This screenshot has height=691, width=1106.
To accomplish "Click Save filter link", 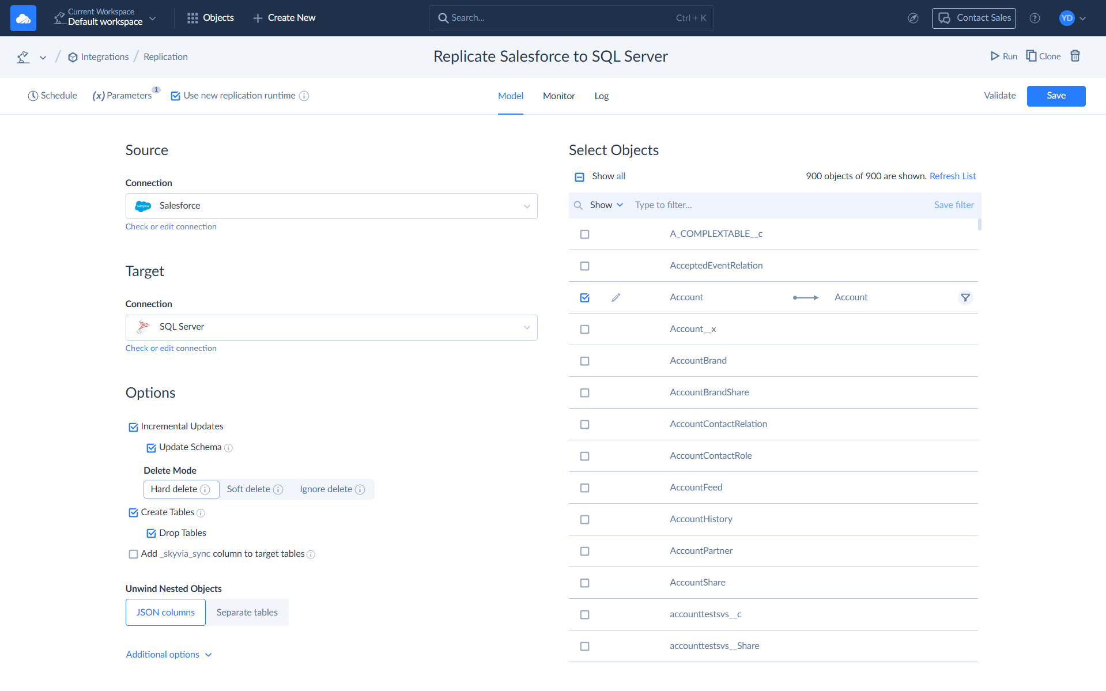I will coord(954,205).
